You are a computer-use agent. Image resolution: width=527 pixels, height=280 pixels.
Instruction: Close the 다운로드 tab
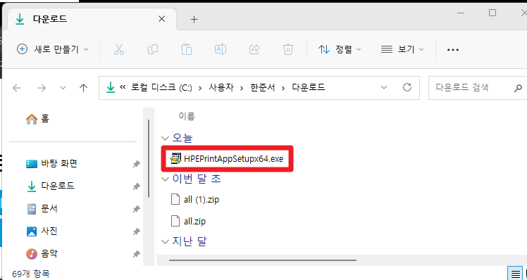161,19
